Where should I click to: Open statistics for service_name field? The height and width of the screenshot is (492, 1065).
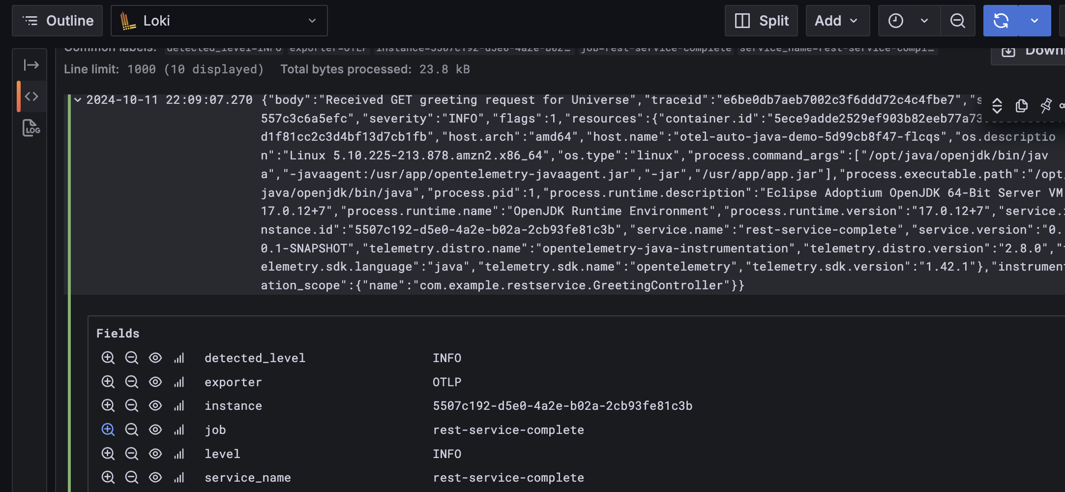point(179,477)
